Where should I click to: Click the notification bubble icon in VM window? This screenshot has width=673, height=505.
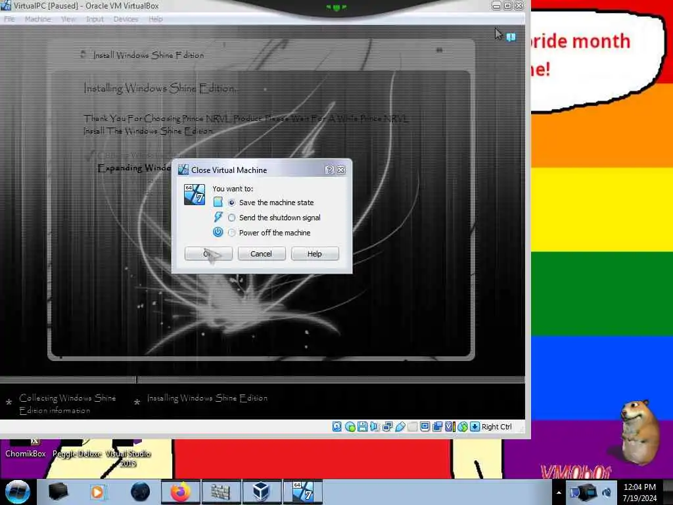(511, 37)
